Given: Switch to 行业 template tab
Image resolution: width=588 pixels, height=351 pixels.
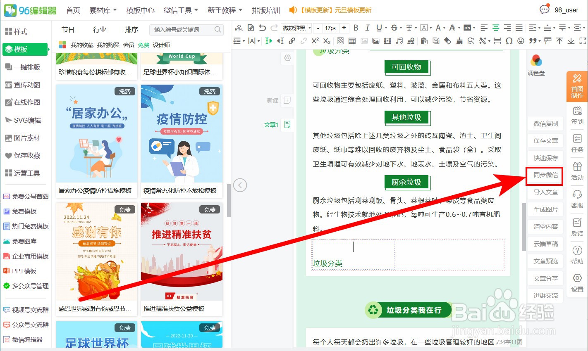Looking at the screenshot, I should tap(100, 30).
